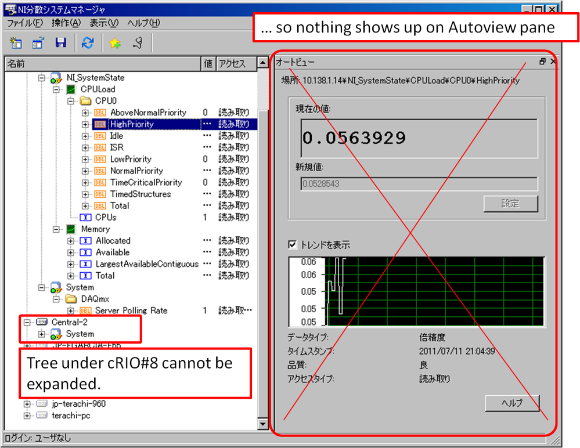Refresh the view with the blue arrows icon
Screen dimensions: 580x448
pos(88,43)
